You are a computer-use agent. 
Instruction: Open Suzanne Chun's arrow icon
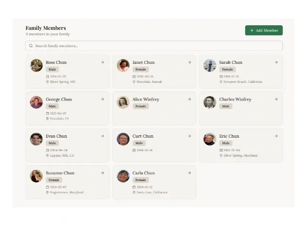102,173
